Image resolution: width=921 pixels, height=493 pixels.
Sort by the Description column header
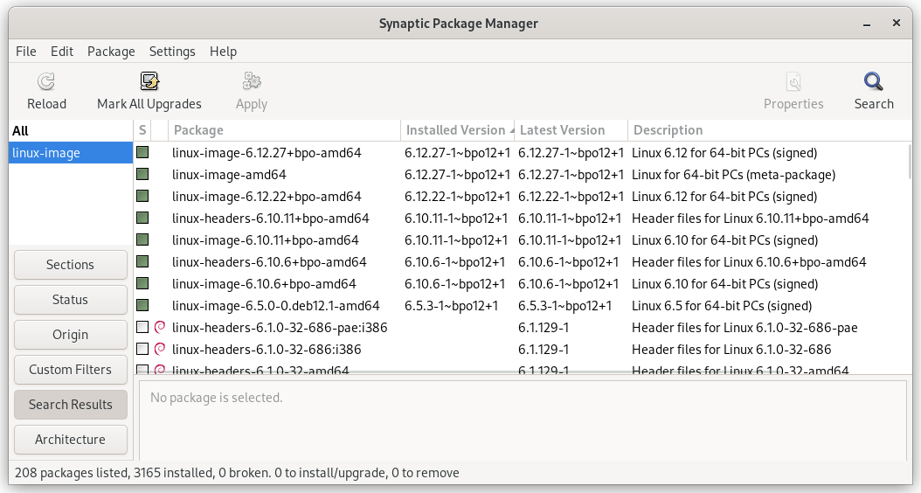770,130
